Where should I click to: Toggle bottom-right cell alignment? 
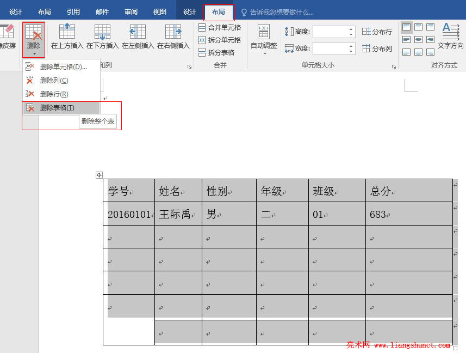click(430, 51)
